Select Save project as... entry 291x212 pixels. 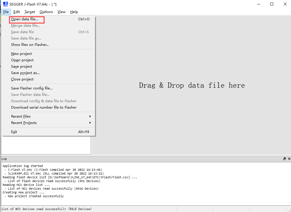coord(48,73)
